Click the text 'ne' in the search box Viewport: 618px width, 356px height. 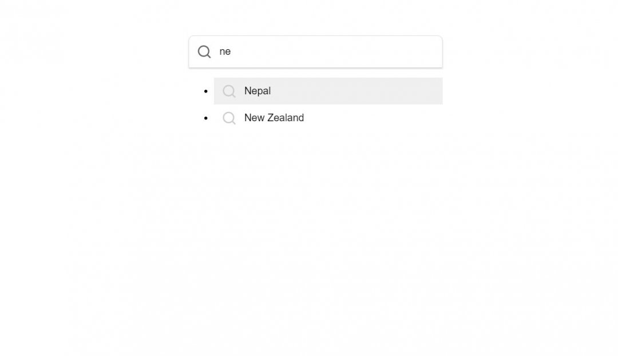(x=224, y=51)
